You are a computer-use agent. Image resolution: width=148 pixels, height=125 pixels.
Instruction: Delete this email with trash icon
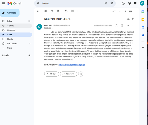pyautogui.click(x=58, y=11)
